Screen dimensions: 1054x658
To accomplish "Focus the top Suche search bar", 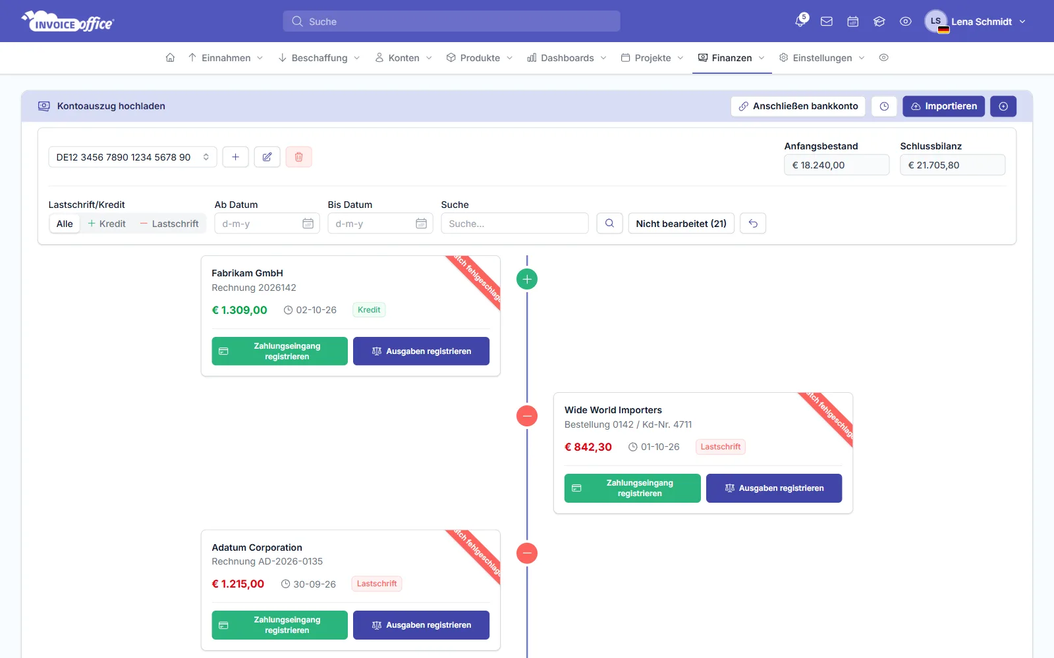I will tap(451, 21).
